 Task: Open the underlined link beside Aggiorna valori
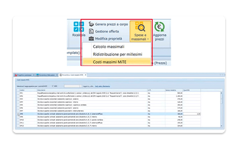click(102, 86)
